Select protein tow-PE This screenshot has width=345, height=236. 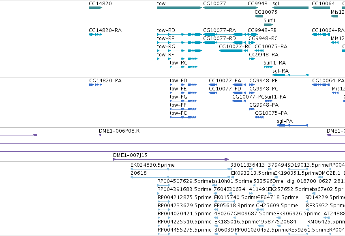pyautogui.click(x=183, y=93)
